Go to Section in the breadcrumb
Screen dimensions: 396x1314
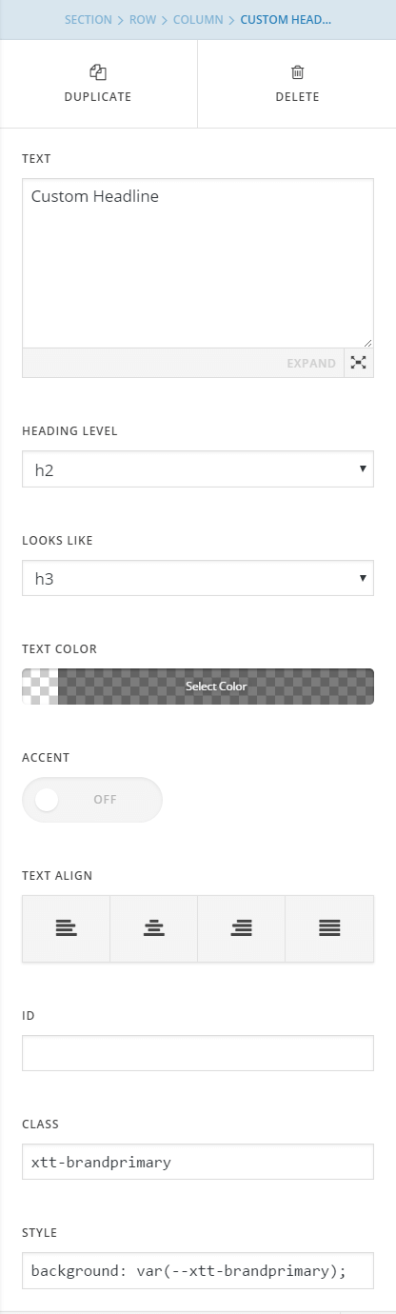click(89, 19)
